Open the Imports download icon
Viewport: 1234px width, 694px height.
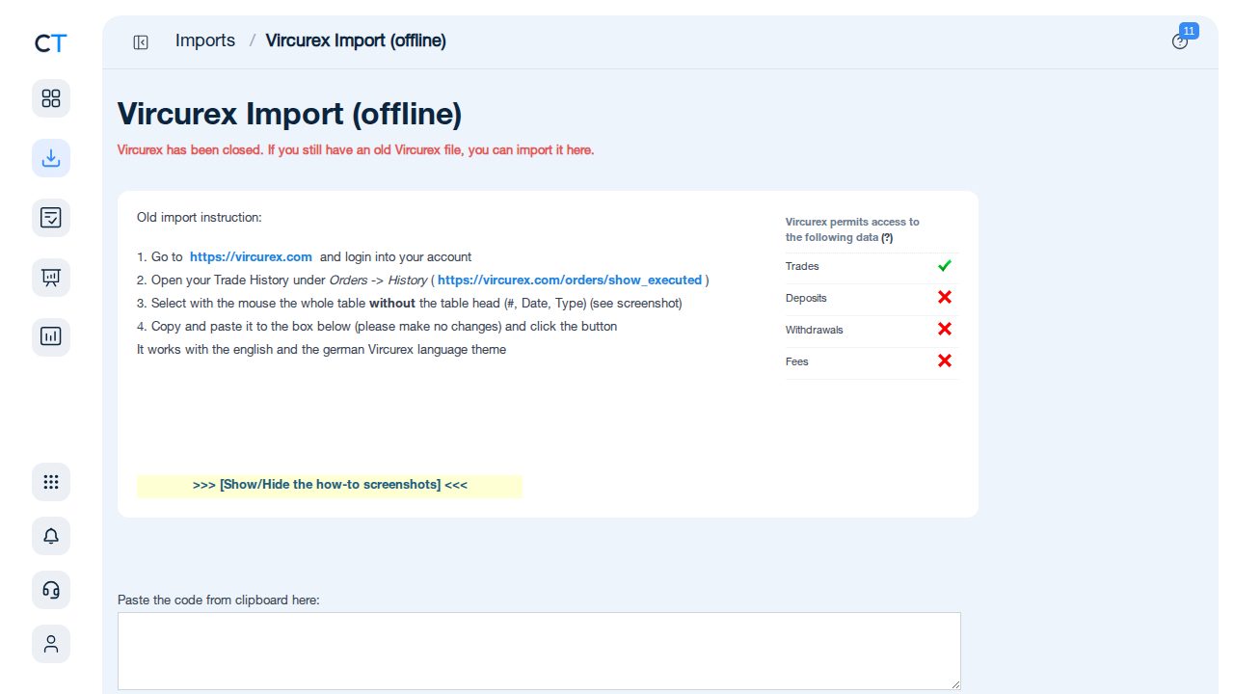click(x=51, y=158)
